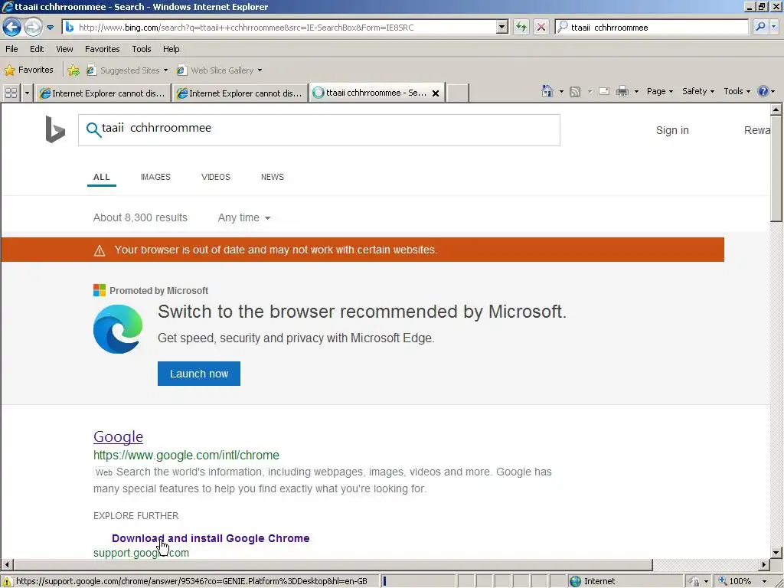Click the RSS feeds icon
Viewport: 784px width, 588px height.
pos(575,92)
